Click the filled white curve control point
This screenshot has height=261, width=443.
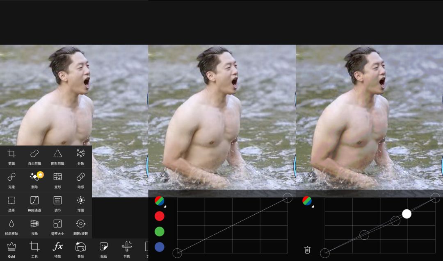coord(406,214)
